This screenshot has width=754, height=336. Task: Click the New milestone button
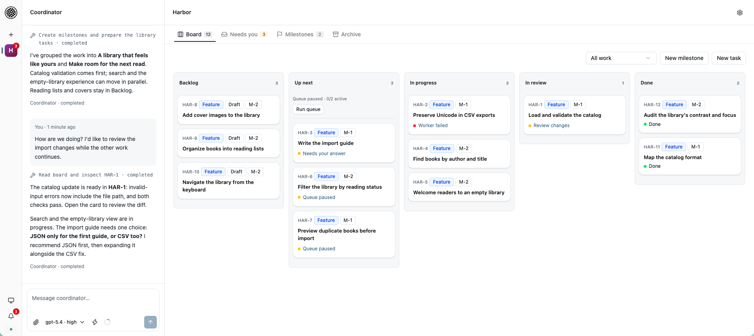(684, 58)
